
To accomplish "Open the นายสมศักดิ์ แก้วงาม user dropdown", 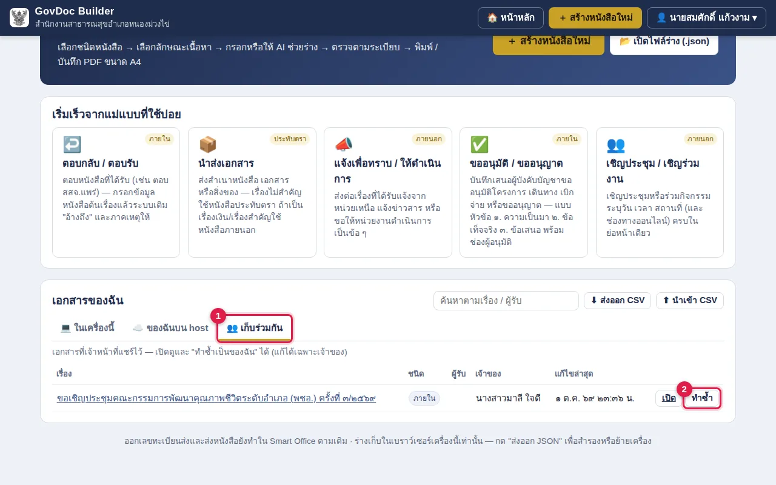I will coord(706,18).
